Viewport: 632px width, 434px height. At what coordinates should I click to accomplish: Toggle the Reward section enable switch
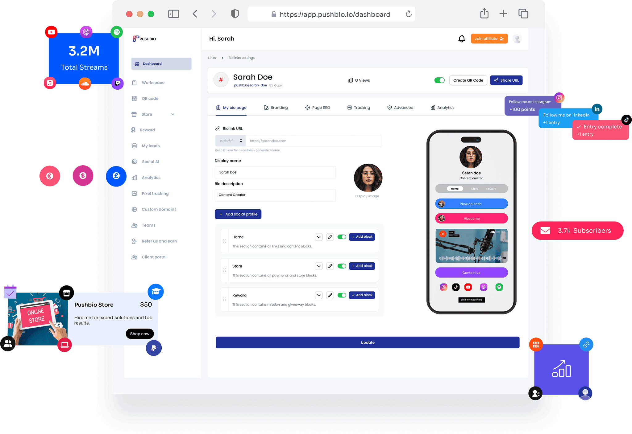pos(341,295)
